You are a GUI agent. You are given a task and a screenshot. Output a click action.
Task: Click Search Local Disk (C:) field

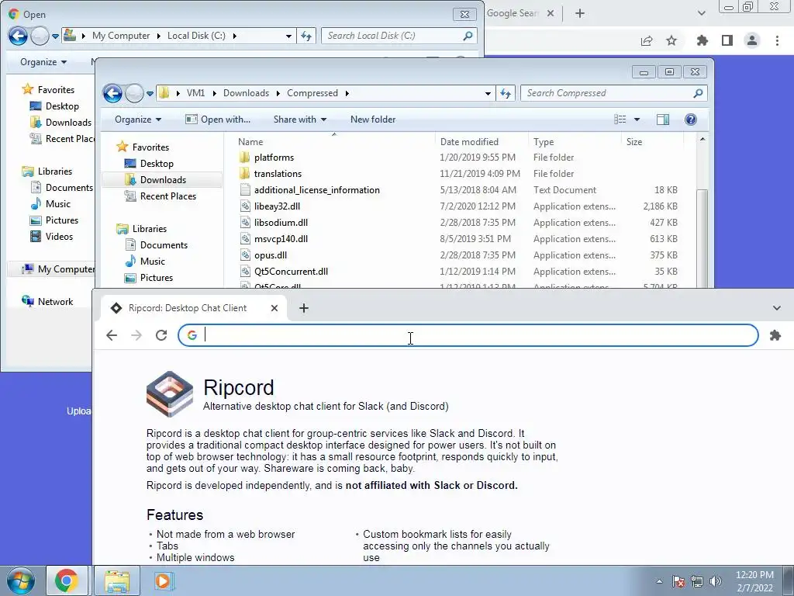399,36
